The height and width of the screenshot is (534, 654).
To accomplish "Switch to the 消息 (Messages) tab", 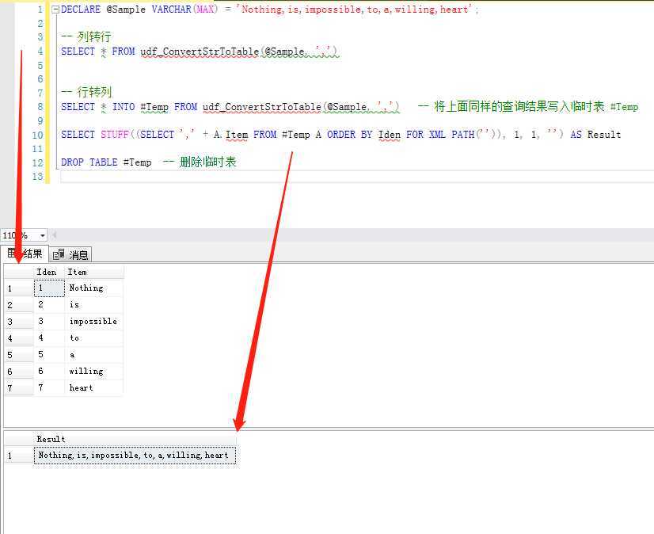I will (71, 254).
